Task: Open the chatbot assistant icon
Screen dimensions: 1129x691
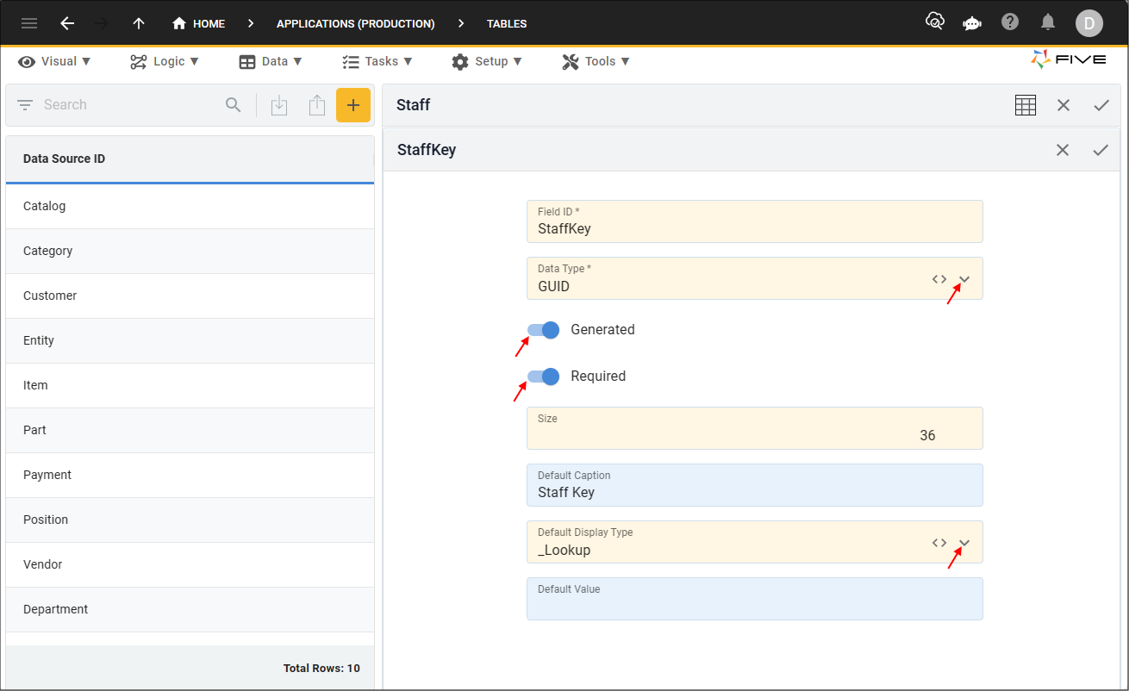Action: tap(972, 23)
